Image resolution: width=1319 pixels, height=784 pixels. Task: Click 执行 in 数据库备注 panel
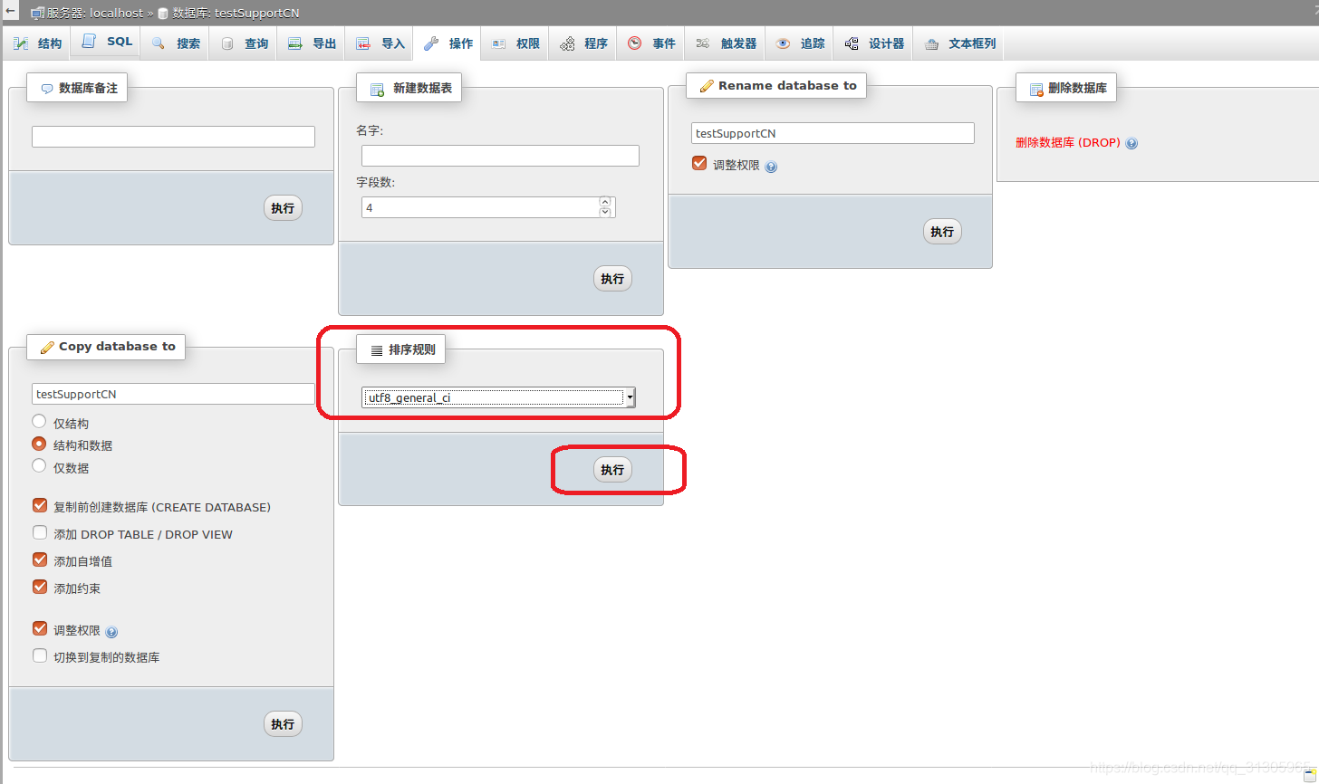(x=283, y=208)
